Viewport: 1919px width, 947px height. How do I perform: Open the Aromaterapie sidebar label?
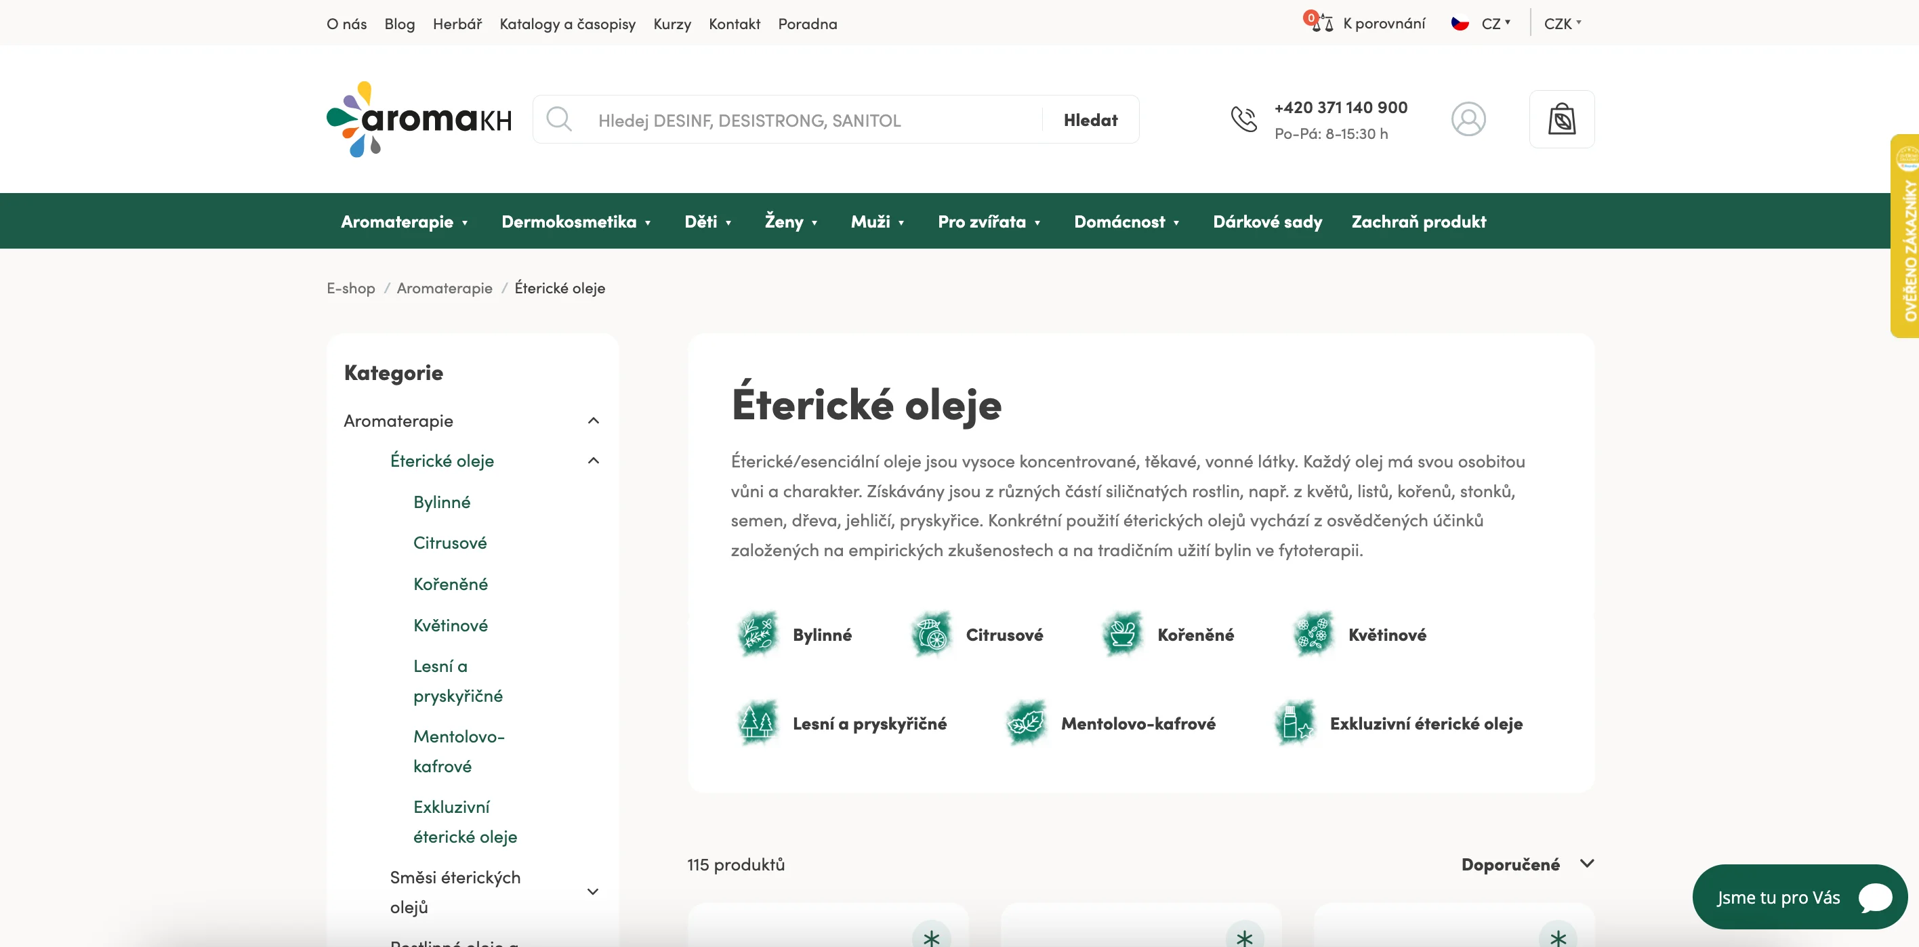pyautogui.click(x=398, y=421)
